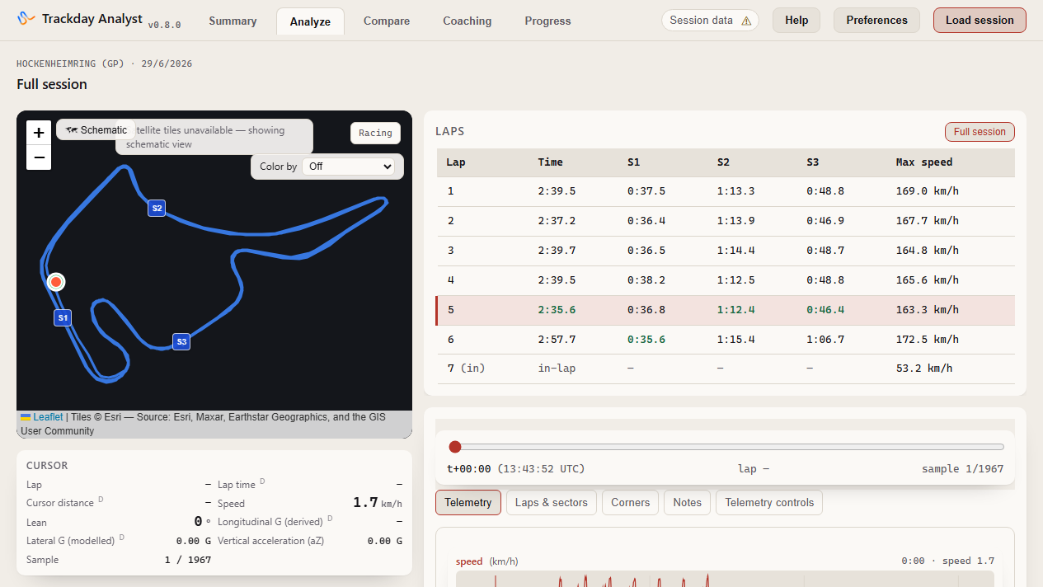Image resolution: width=1043 pixels, height=587 pixels.
Task: Go to the Progress tab
Action: [x=547, y=21]
